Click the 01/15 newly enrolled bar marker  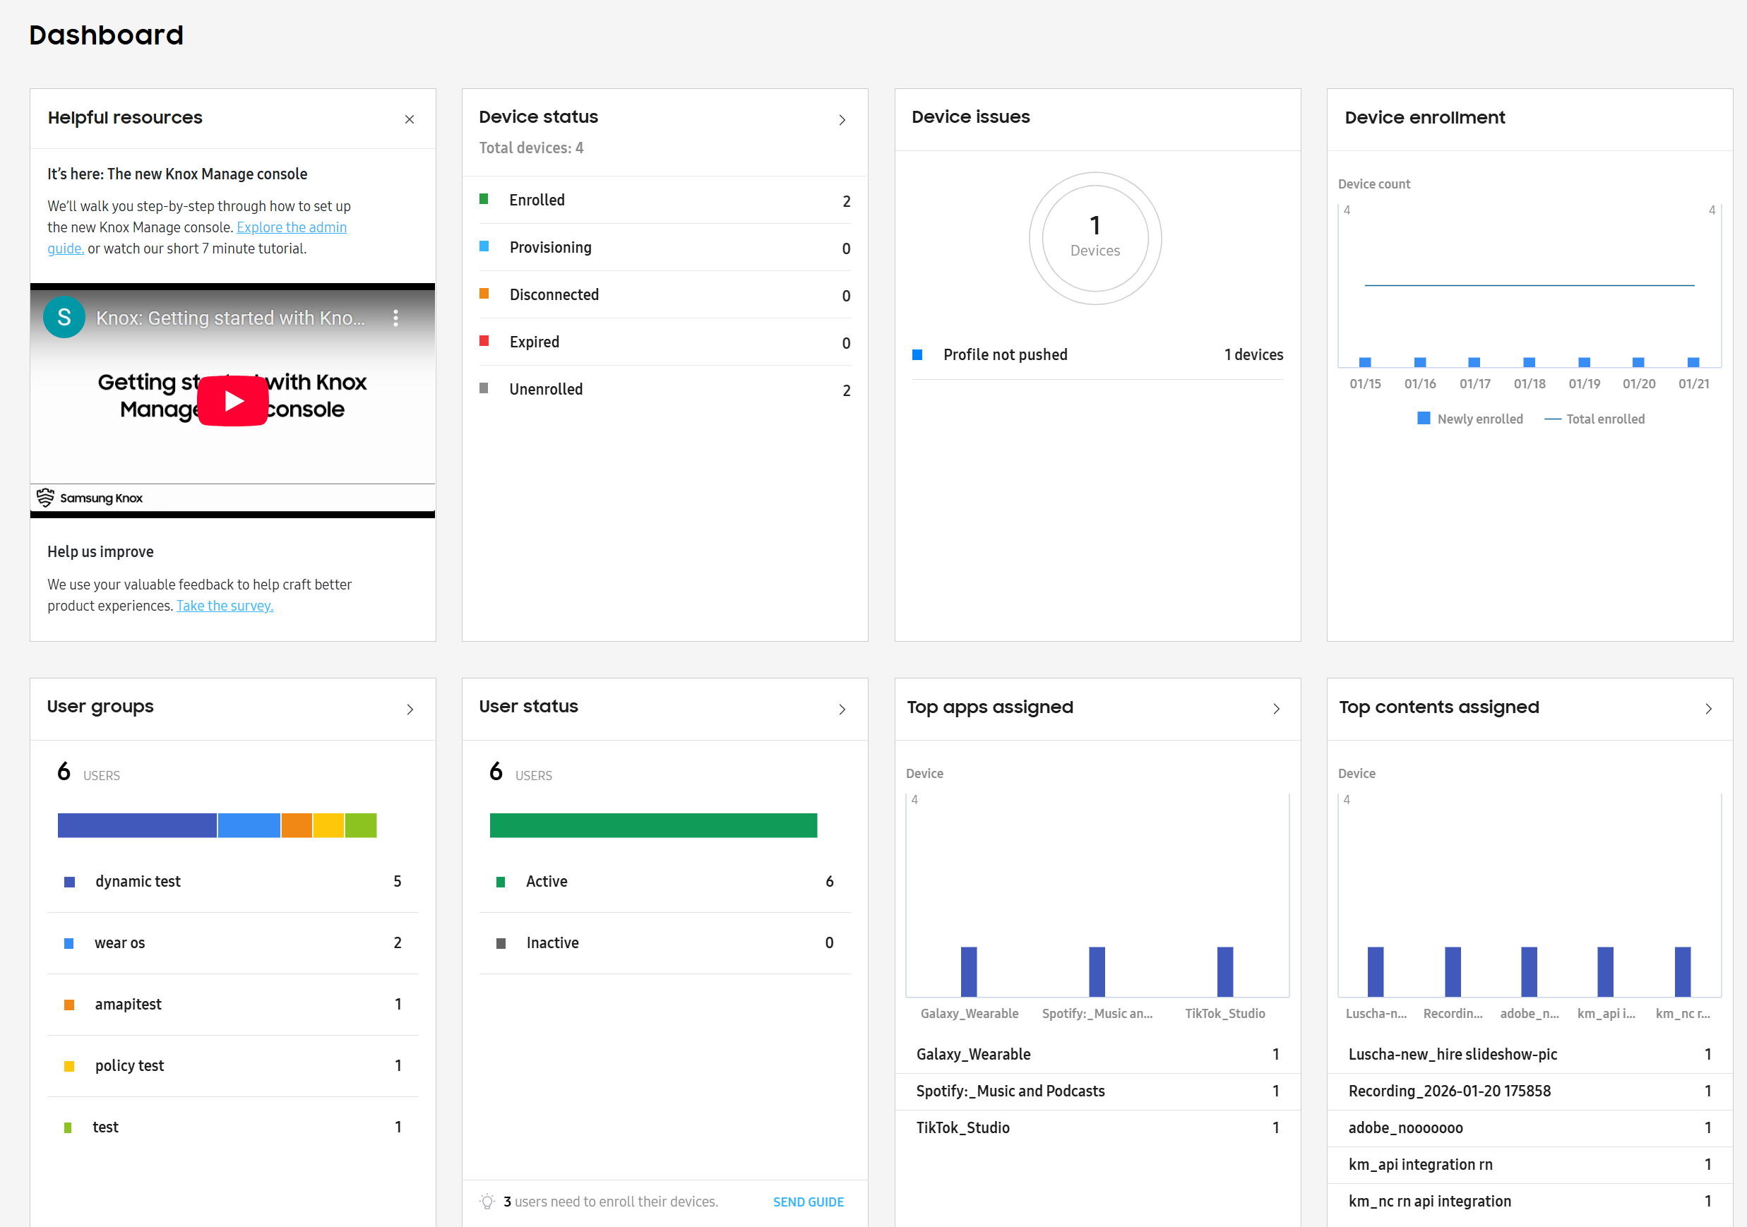click(1365, 362)
